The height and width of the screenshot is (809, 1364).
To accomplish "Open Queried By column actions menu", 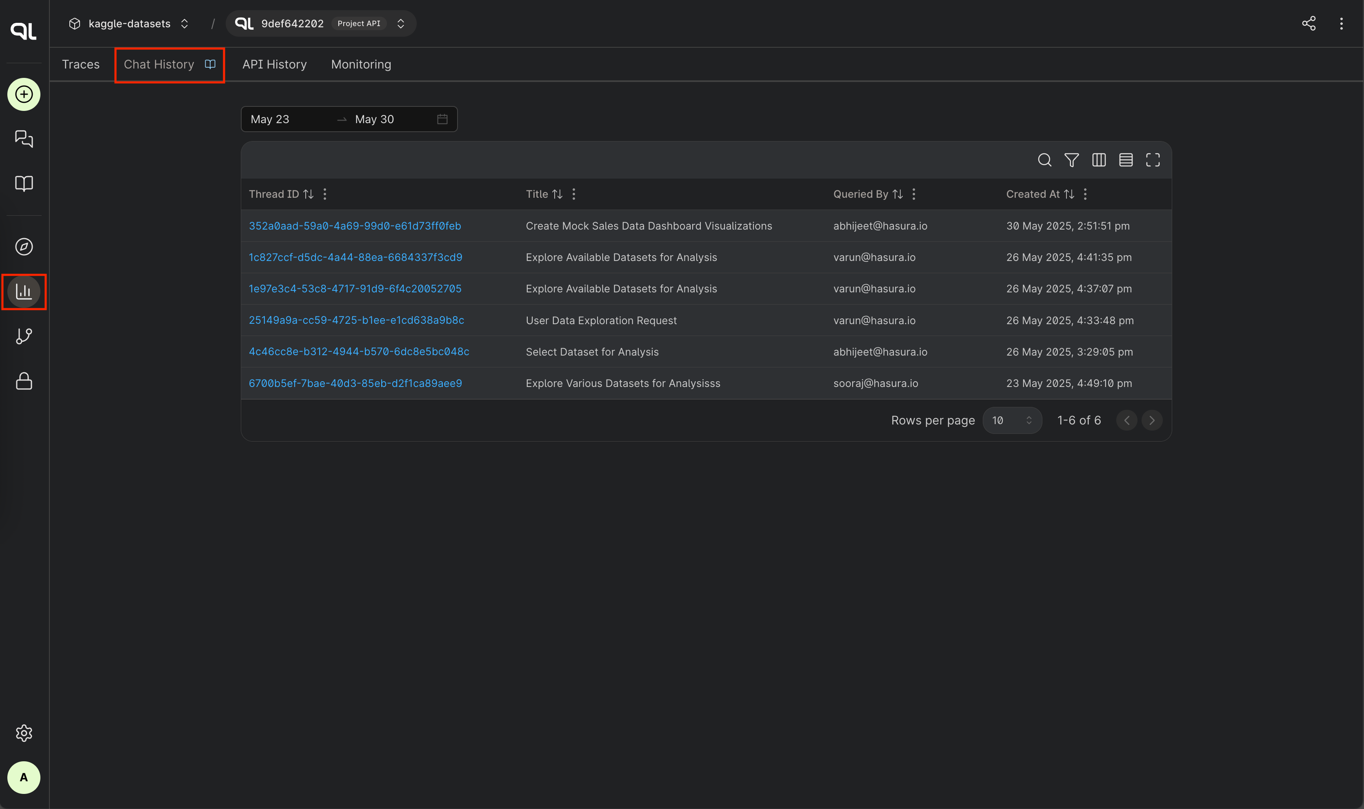I will [914, 194].
